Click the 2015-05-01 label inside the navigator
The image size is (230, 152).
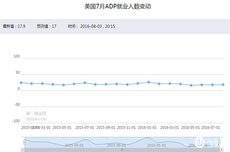pos(74,145)
